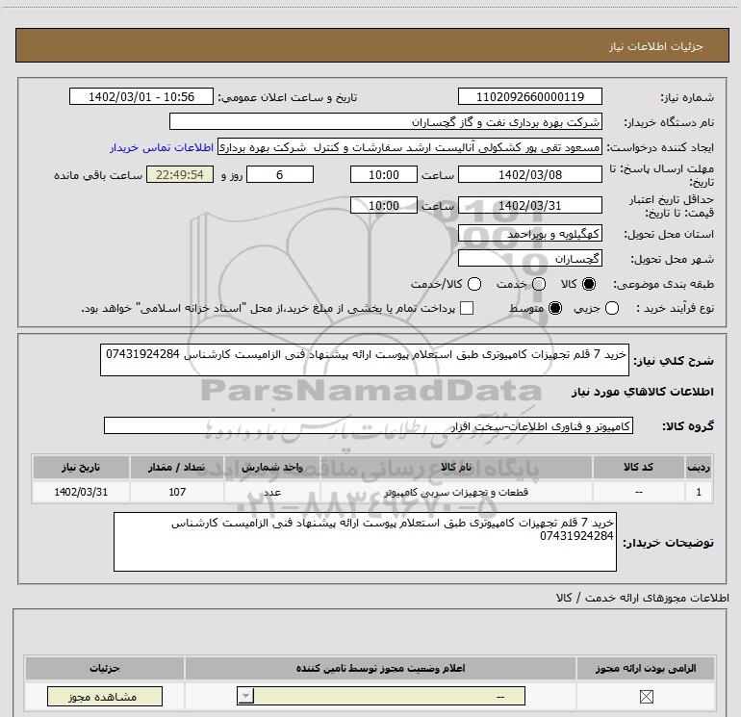Viewport: 741px width, 717px height.
Task: Click the need number field 1102092660000119
Action: (529, 96)
